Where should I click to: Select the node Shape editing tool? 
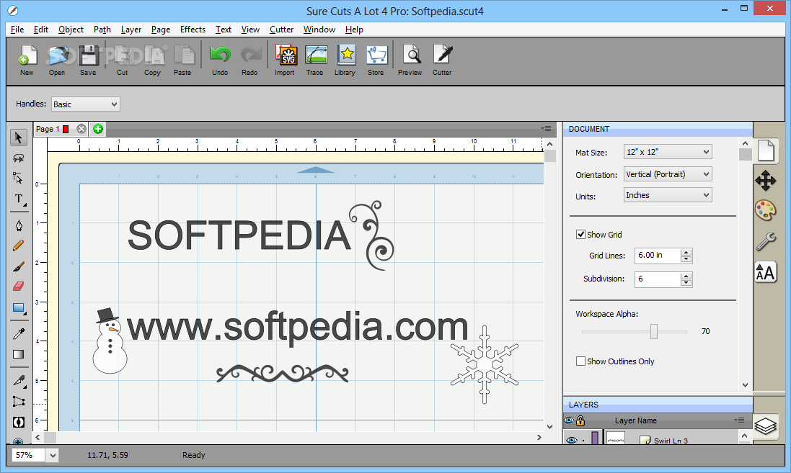18,178
